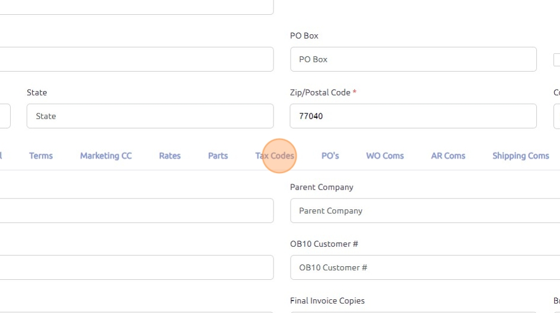Viewport: 560px width, 313px height.
Task: Tick the checkbox right of PO Box
Action: click(557, 60)
